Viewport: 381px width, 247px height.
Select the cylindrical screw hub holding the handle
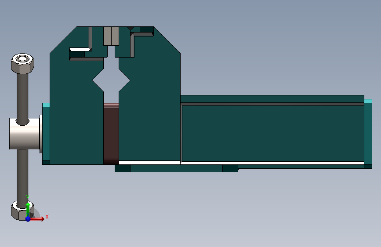[x=24, y=134]
